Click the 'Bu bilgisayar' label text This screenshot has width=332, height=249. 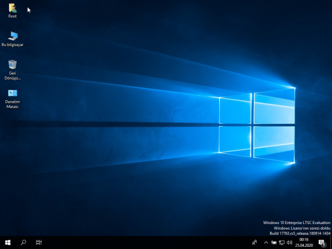[x=12, y=45]
